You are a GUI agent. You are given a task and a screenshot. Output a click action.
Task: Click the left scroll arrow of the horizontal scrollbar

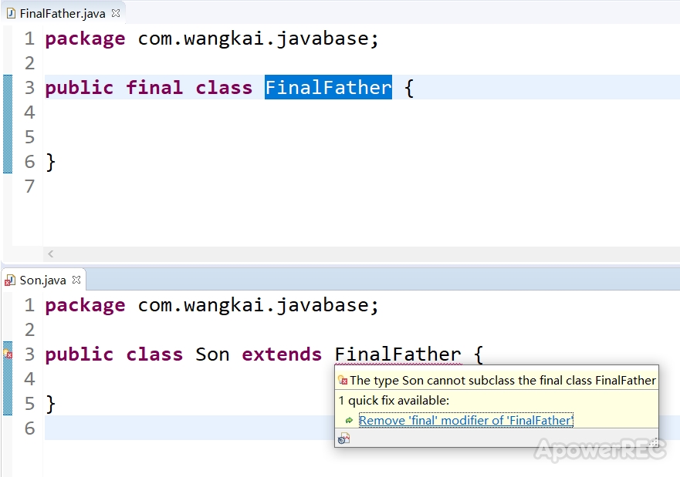coord(51,254)
